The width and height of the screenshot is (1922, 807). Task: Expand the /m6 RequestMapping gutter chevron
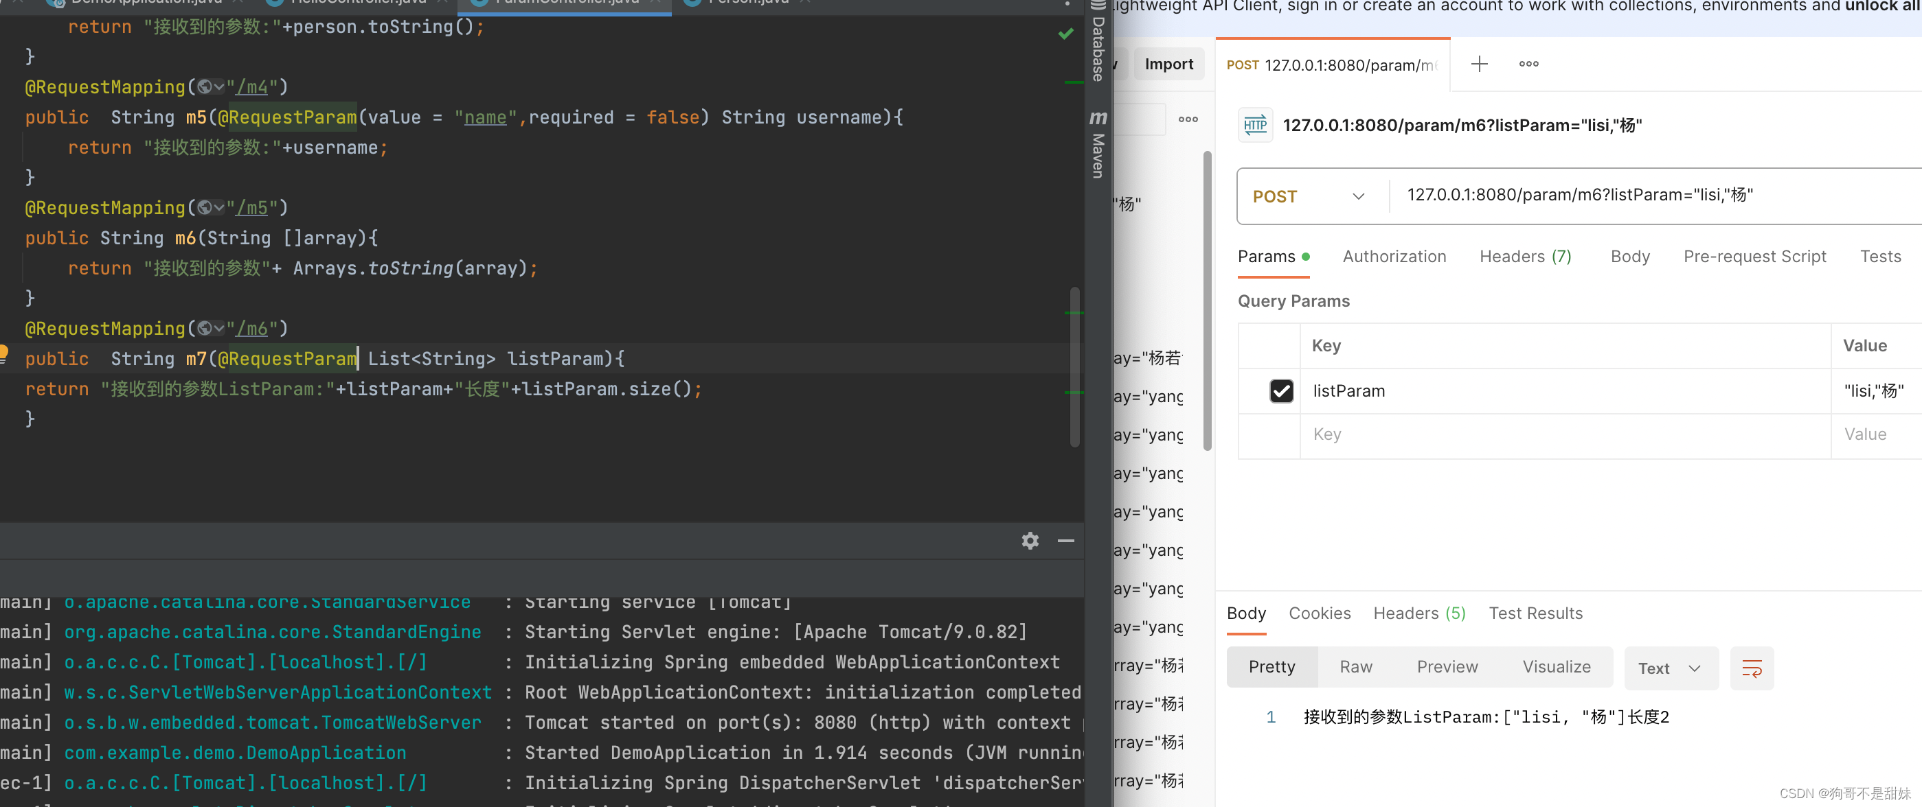pos(218,329)
